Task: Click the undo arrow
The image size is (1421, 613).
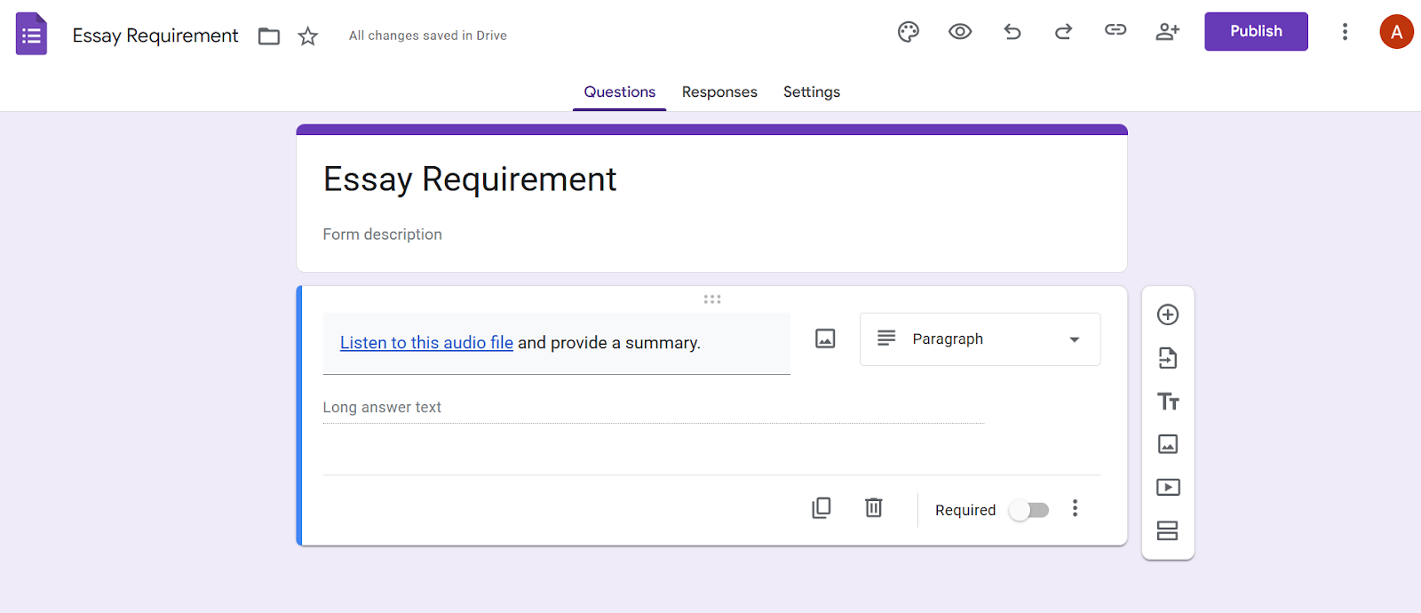Action: point(1012,32)
